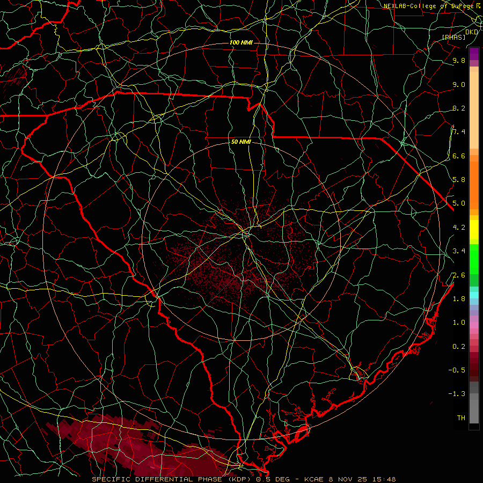Click the 4.2 scale value
Viewport: 483px width, 483px height.
(459, 228)
